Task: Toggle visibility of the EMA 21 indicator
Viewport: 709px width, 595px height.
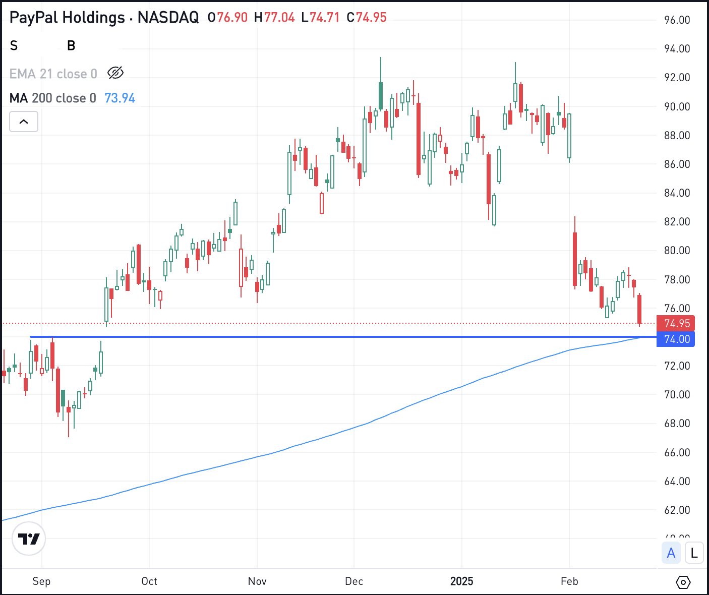Action: click(x=115, y=73)
